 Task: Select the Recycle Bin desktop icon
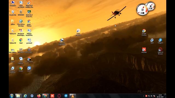coord(13,13)
